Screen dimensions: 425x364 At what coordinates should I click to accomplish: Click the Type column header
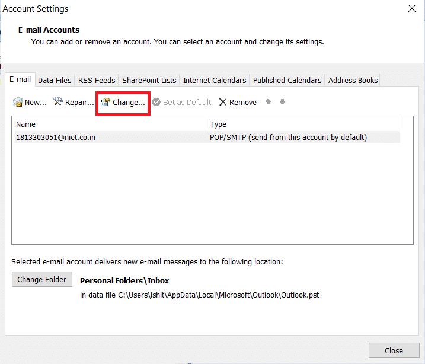pyautogui.click(x=303, y=124)
